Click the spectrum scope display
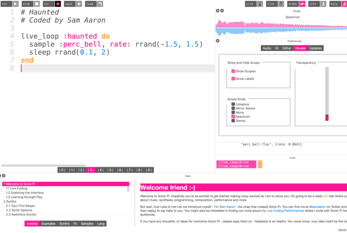The height and width of the screenshot is (233, 347). point(281,28)
